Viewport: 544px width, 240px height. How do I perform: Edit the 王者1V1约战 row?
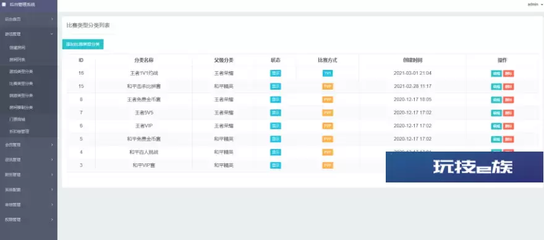point(496,74)
